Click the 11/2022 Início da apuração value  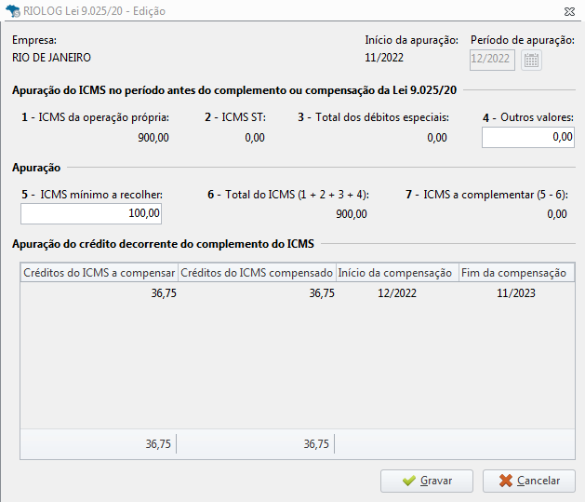tap(384, 58)
